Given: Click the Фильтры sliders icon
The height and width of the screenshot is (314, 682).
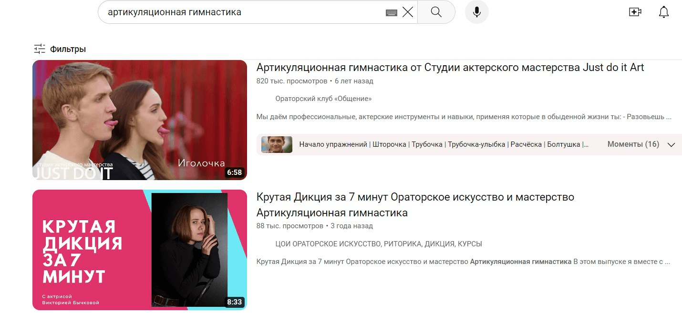Looking at the screenshot, I should 40,49.
